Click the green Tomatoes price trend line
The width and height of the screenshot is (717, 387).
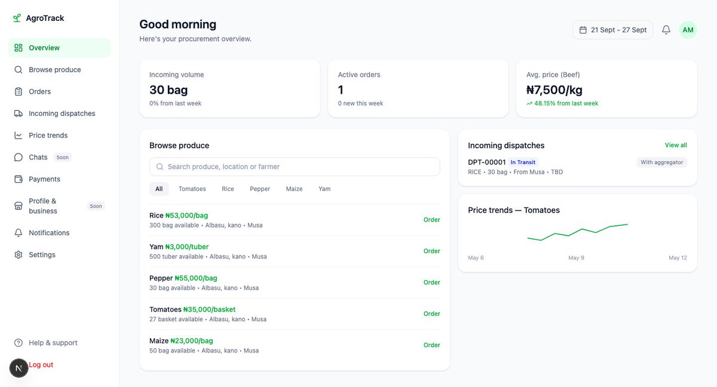point(577,232)
